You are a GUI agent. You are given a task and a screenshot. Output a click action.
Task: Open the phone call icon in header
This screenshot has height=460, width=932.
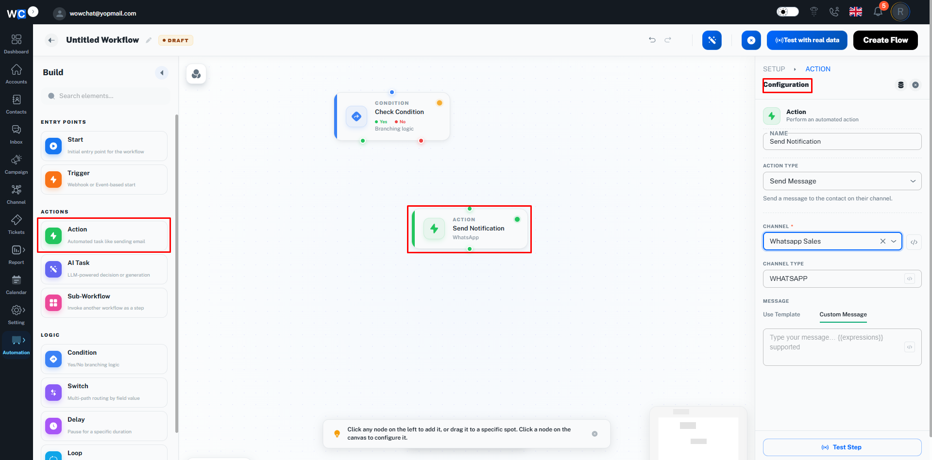pyautogui.click(x=834, y=12)
